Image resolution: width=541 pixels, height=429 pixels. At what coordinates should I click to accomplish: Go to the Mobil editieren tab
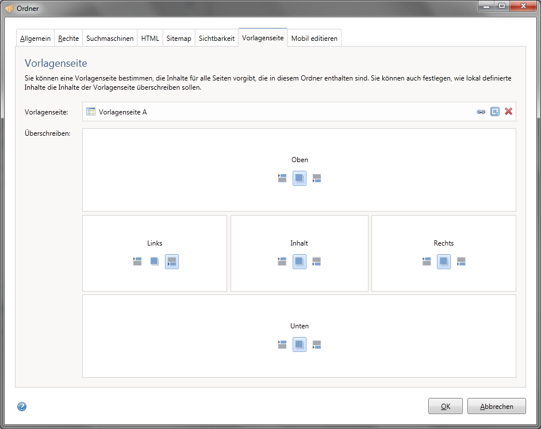[314, 39]
